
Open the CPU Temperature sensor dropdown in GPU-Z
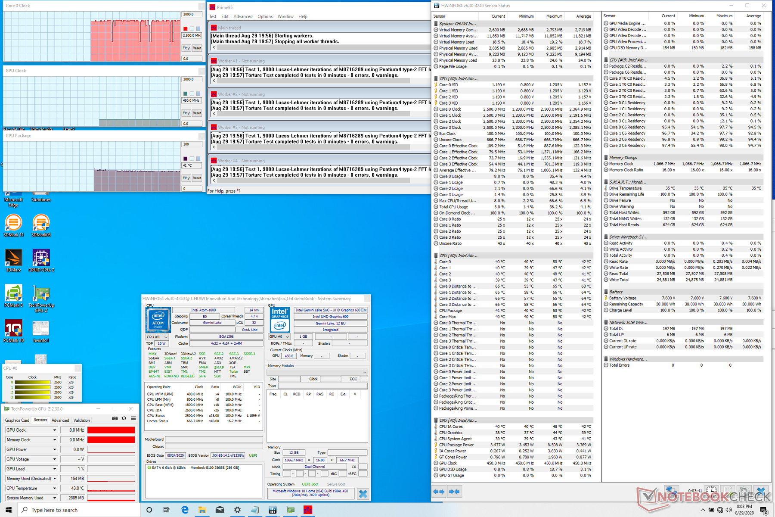coord(55,488)
